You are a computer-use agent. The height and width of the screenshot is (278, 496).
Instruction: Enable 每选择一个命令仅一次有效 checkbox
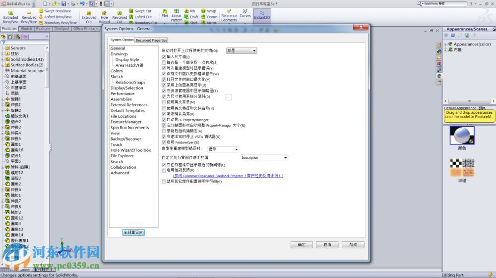[x=164, y=62]
